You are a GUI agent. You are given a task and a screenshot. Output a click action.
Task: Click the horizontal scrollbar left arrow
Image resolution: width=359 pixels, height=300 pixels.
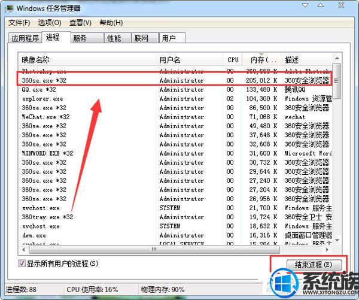(x=23, y=249)
